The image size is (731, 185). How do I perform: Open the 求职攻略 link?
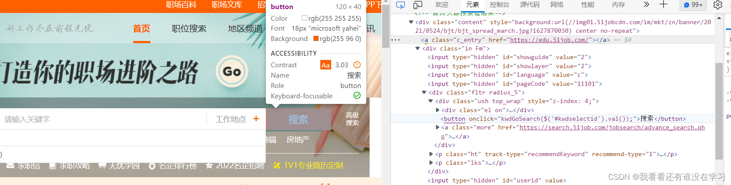pos(74,166)
